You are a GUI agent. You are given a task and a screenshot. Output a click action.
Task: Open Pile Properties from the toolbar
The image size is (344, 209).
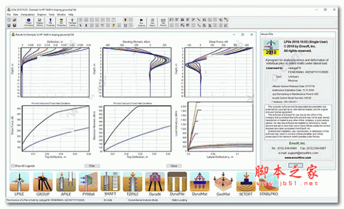coord(50,22)
